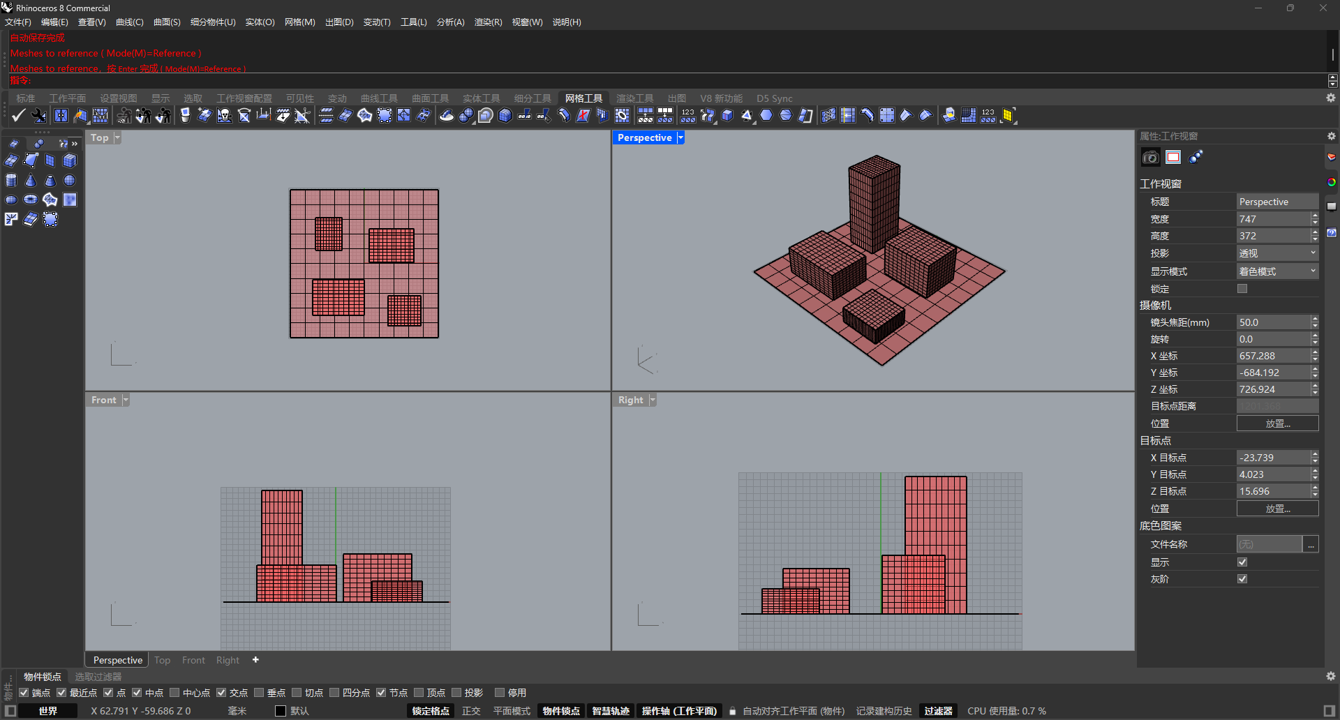
Task: Open the 网格(M) menu
Action: pyautogui.click(x=299, y=22)
